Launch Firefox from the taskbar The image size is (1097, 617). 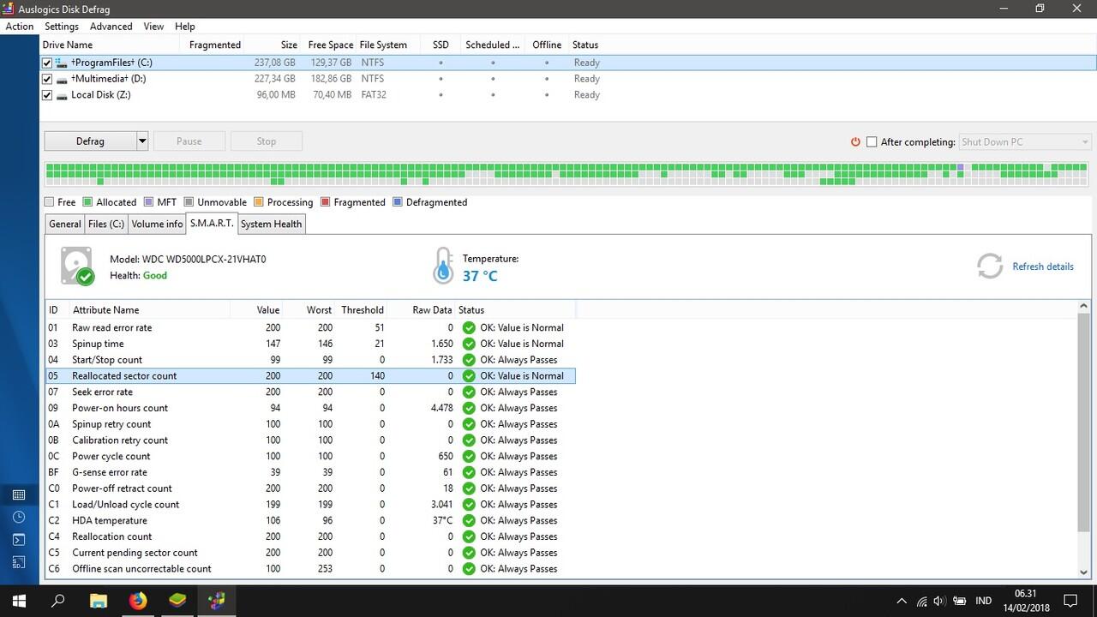point(138,601)
